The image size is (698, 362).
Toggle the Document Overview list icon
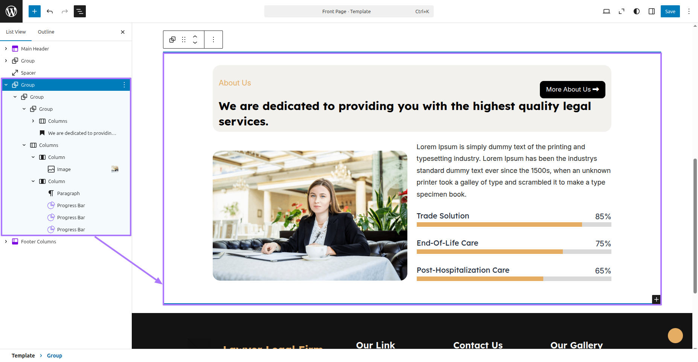pyautogui.click(x=80, y=11)
